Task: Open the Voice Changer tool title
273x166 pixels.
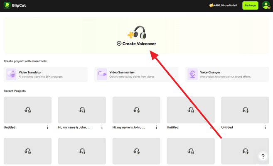Action: point(210,72)
